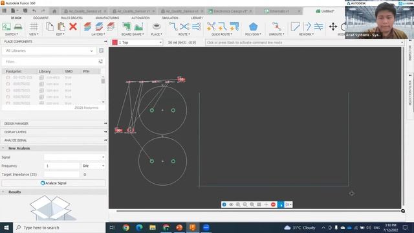Switch to the RULES DRC/ERC tab
The image size is (414, 233).
[x=72, y=17]
